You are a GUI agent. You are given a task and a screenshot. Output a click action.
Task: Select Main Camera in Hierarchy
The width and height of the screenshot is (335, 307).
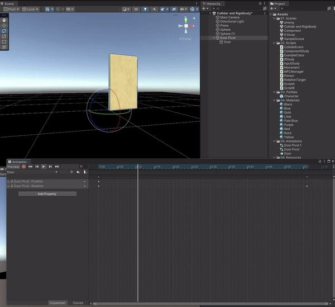pos(229,17)
